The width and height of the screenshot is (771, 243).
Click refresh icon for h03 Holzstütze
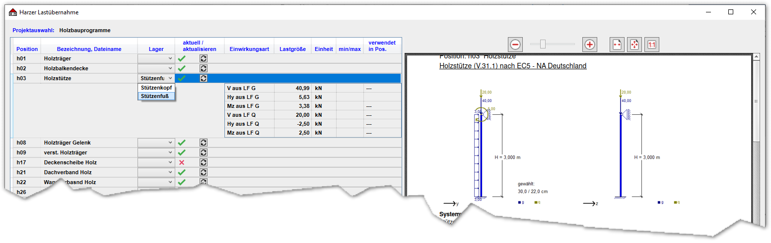coord(204,78)
